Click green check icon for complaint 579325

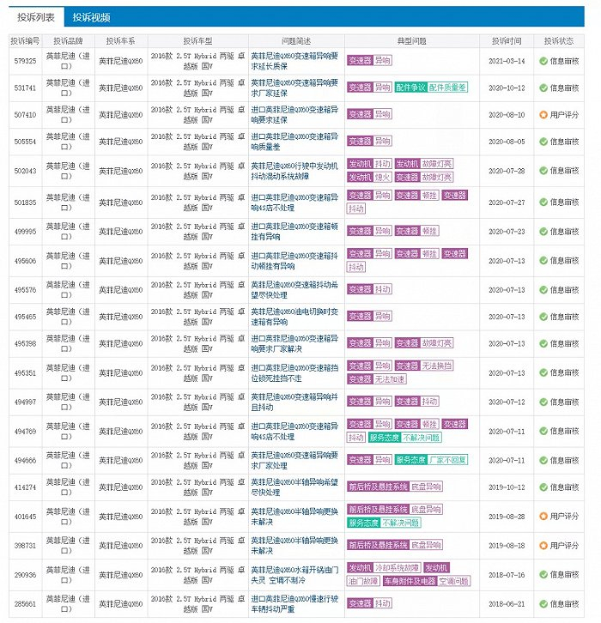pyautogui.click(x=543, y=61)
